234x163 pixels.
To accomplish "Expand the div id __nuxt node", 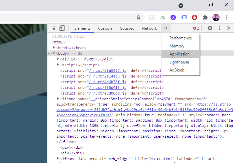I will pyautogui.click(x=58, y=59).
